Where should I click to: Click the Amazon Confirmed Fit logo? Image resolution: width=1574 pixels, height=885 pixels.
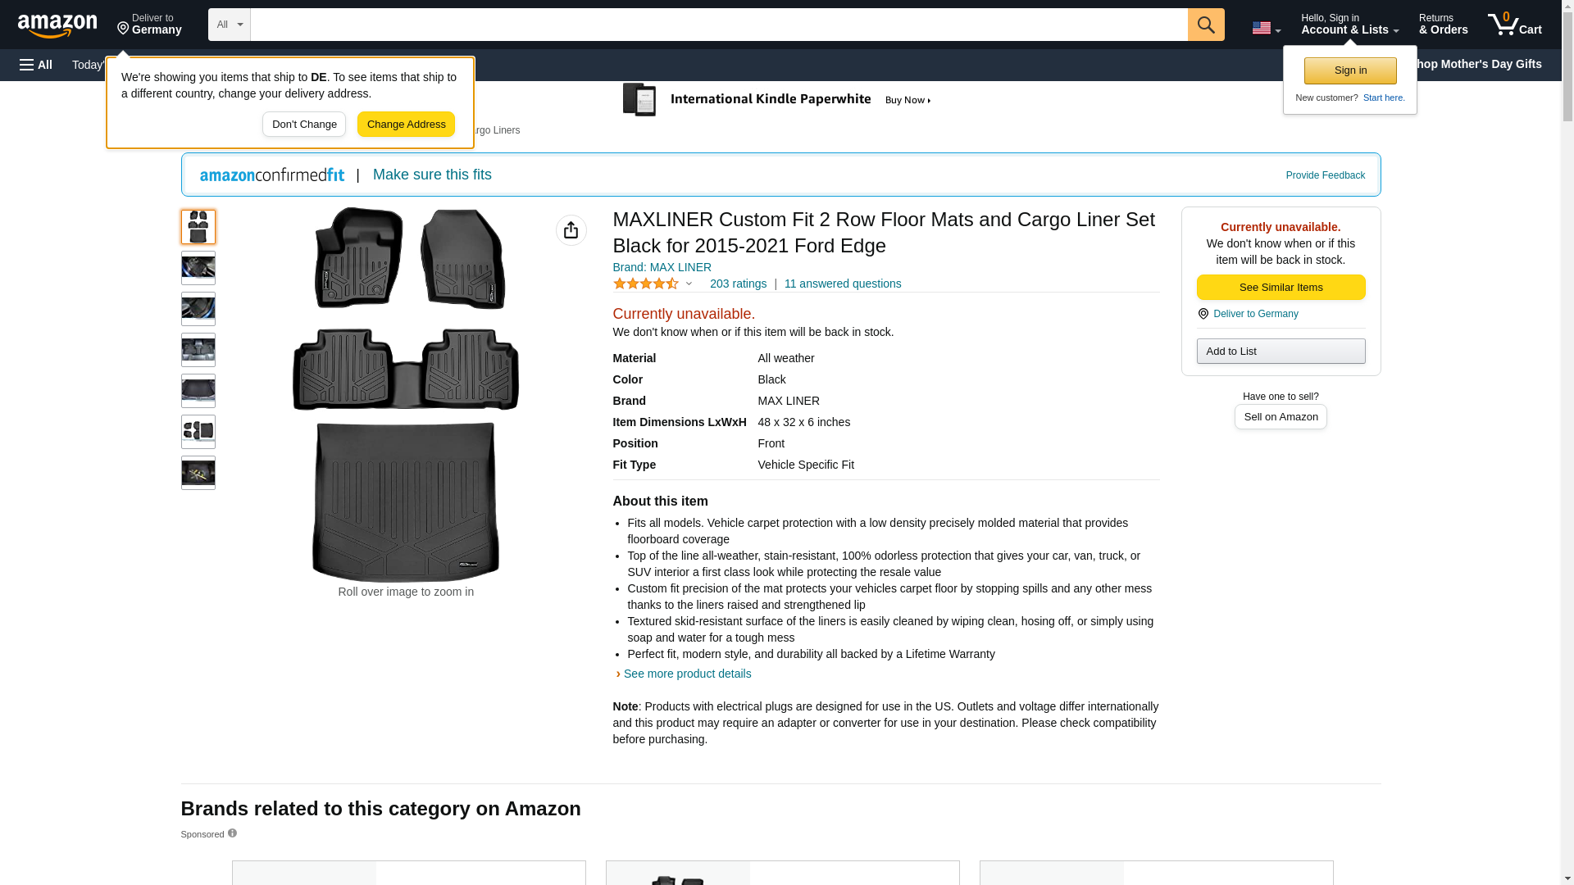coord(272,175)
